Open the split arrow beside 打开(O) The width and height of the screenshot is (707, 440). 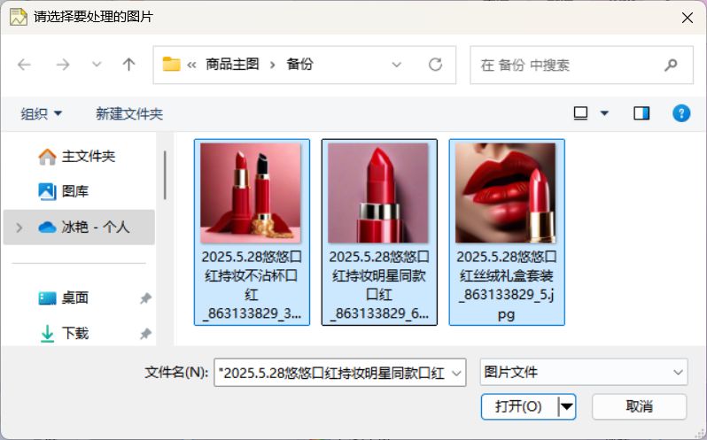[567, 407]
